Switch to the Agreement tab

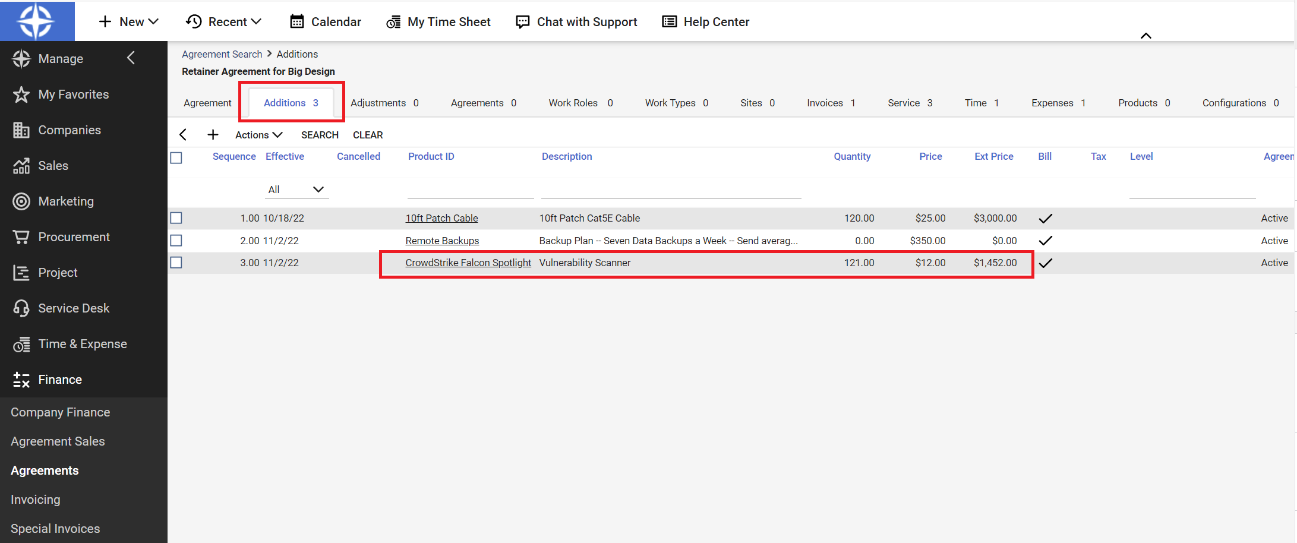(x=207, y=103)
